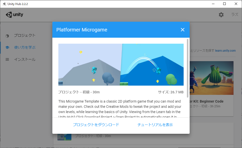Click cube icon beside プロジェクト

click(x=7, y=36)
